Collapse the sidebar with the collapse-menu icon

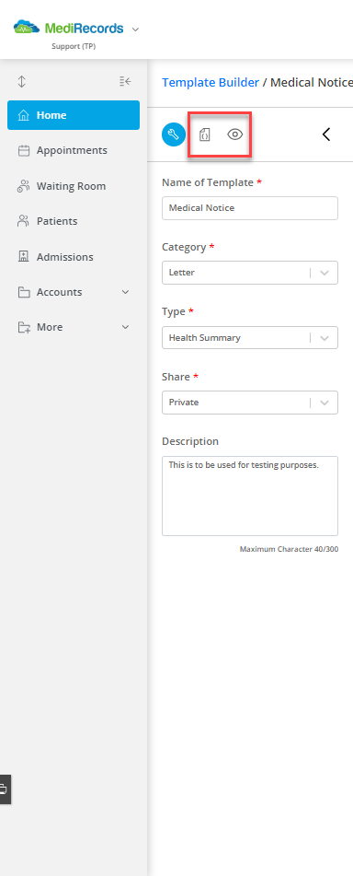click(125, 82)
